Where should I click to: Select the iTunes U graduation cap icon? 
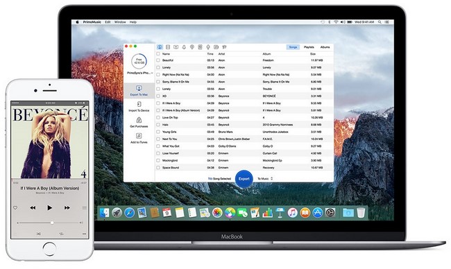click(x=224, y=47)
